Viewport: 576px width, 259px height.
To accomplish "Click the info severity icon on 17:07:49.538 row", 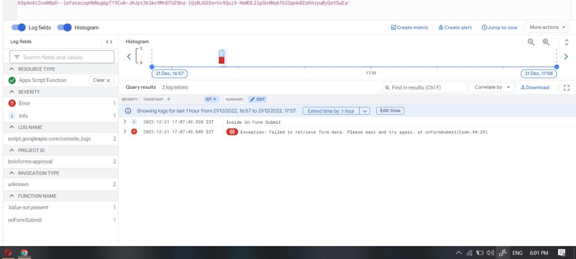I will (134, 122).
